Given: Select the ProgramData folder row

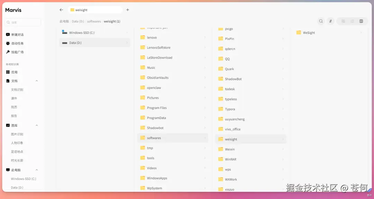Looking at the screenshot, I should point(173,118).
